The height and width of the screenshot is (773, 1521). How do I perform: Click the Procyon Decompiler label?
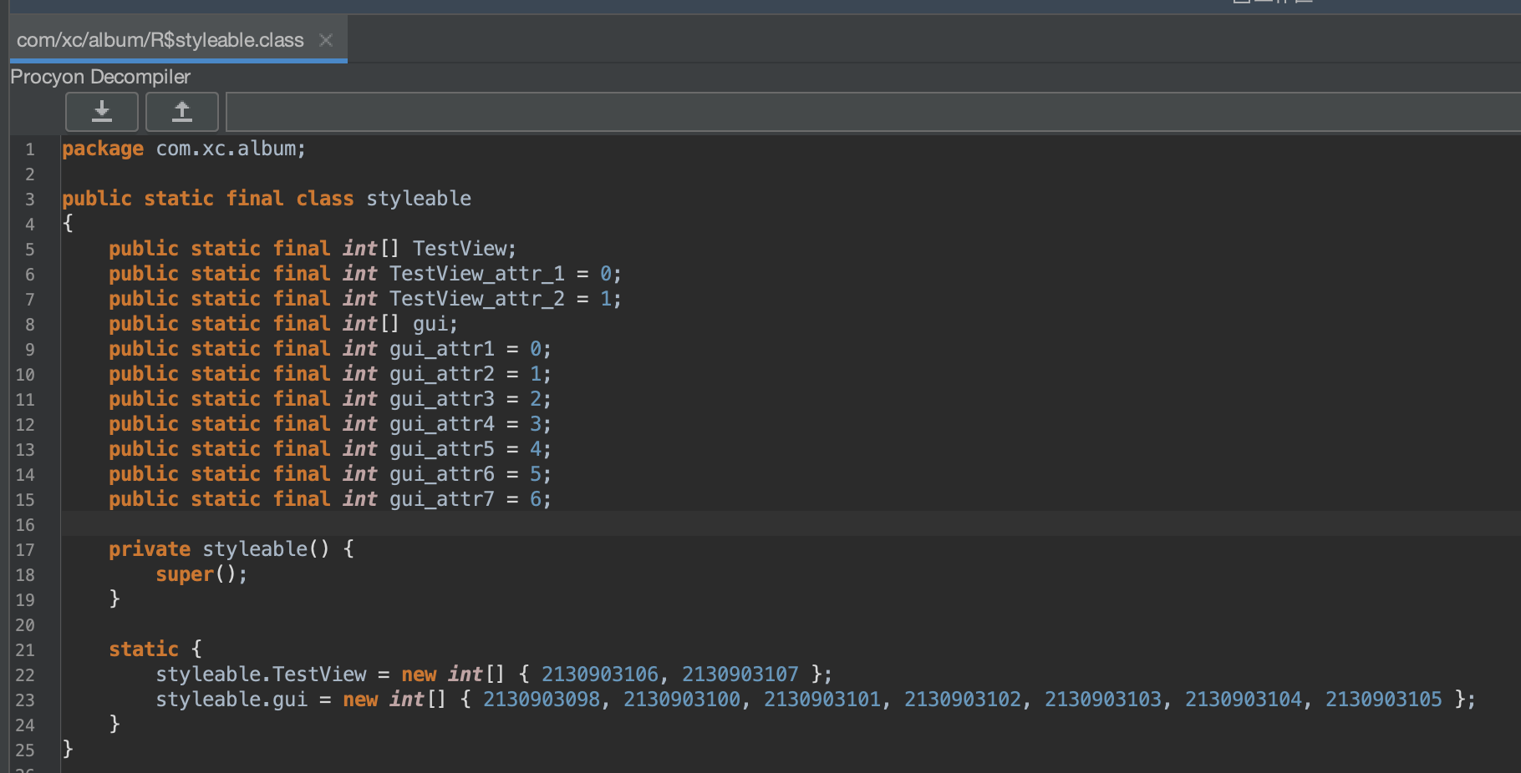(x=100, y=77)
